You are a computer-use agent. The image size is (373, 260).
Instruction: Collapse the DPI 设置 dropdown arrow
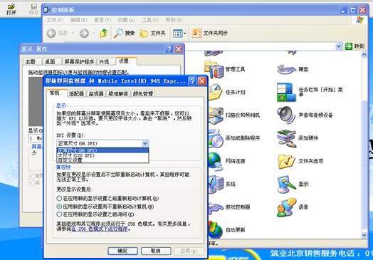click(145, 143)
